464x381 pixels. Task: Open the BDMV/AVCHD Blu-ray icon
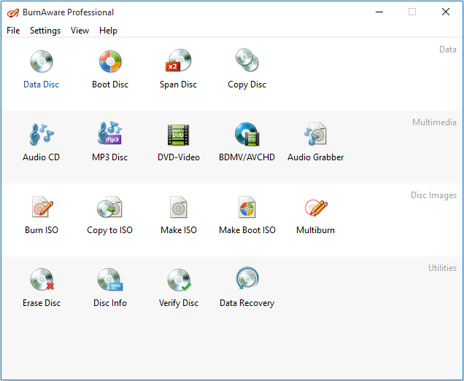pos(247,134)
